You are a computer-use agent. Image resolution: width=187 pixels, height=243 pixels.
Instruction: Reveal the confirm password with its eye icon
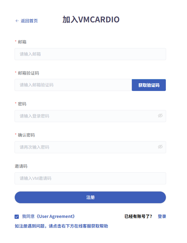coord(160,147)
